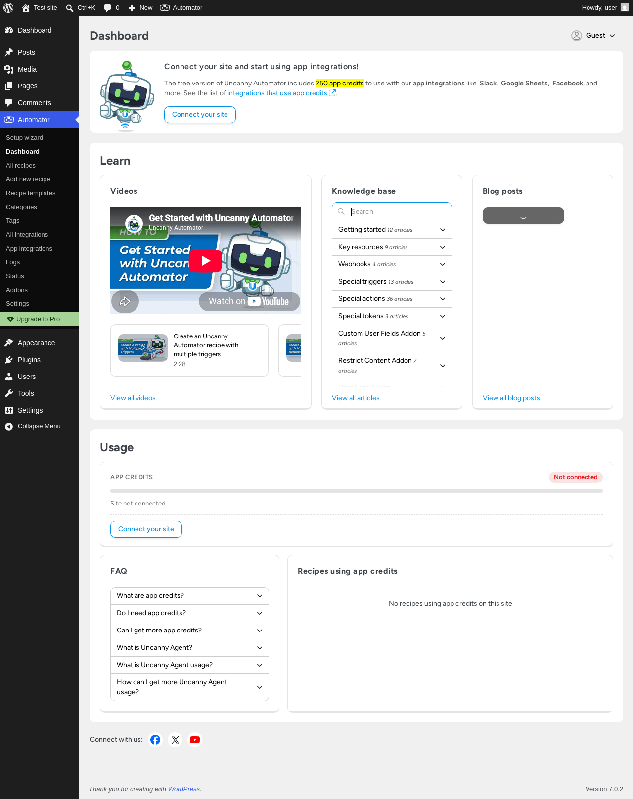Click View all articles link
Viewport: 633px width, 799px height.
tap(356, 398)
